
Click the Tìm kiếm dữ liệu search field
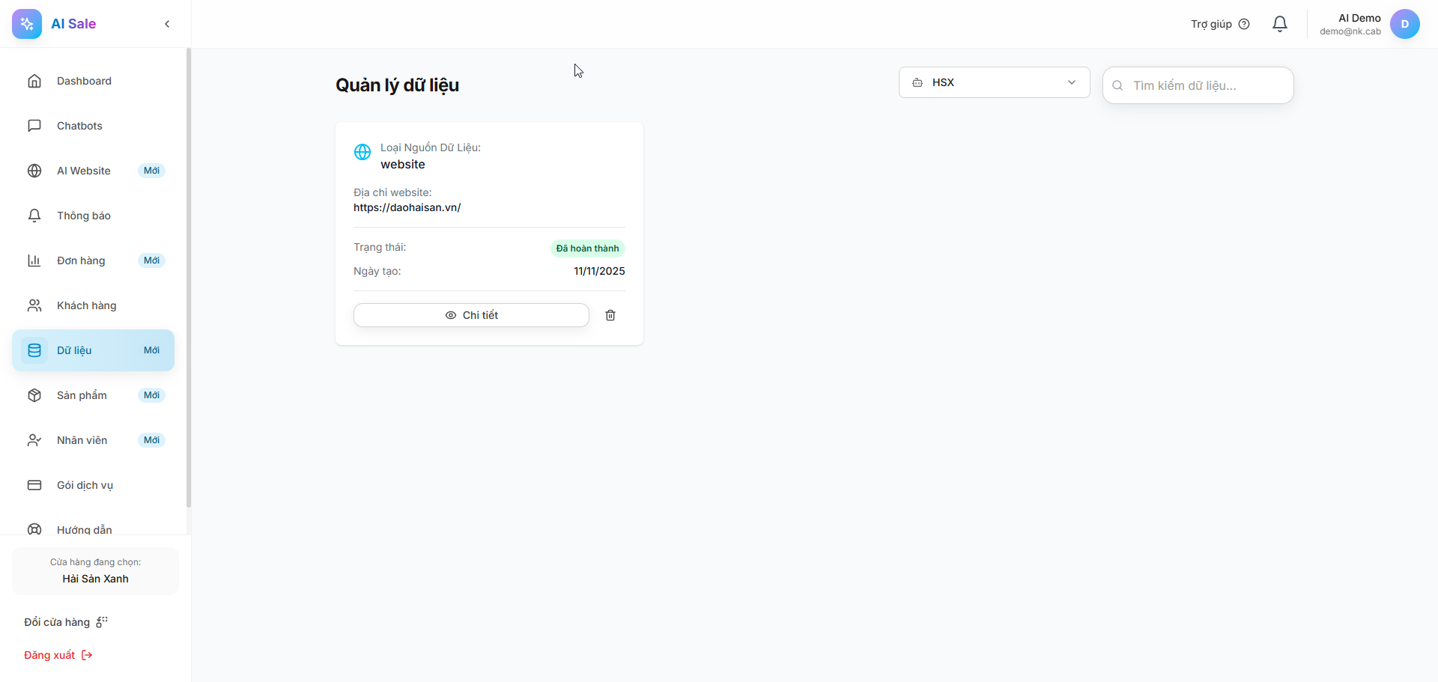point(1206,85)
